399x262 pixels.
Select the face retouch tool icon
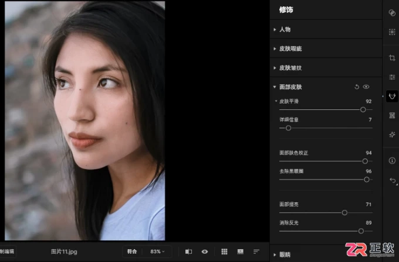(392, 96)
